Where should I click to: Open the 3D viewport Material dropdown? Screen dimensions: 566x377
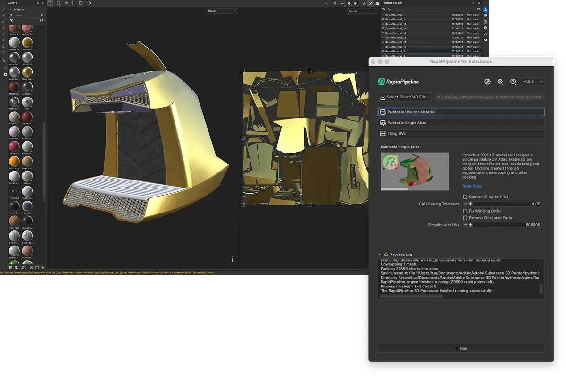click(x=221, y=11)
